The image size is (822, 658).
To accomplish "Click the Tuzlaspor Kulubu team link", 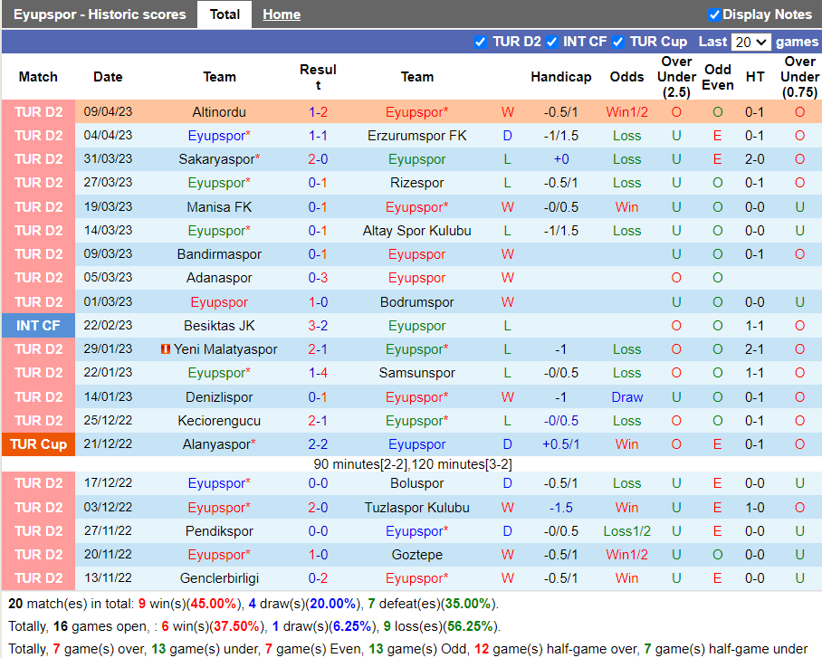I will [416, 508].
